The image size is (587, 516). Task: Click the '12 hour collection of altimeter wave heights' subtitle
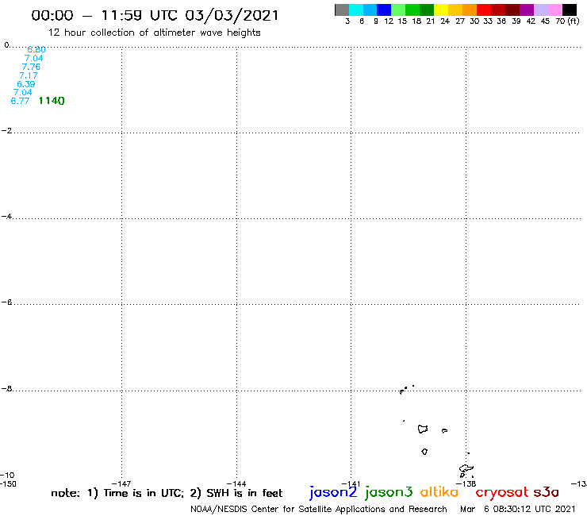tap(154, 33)
